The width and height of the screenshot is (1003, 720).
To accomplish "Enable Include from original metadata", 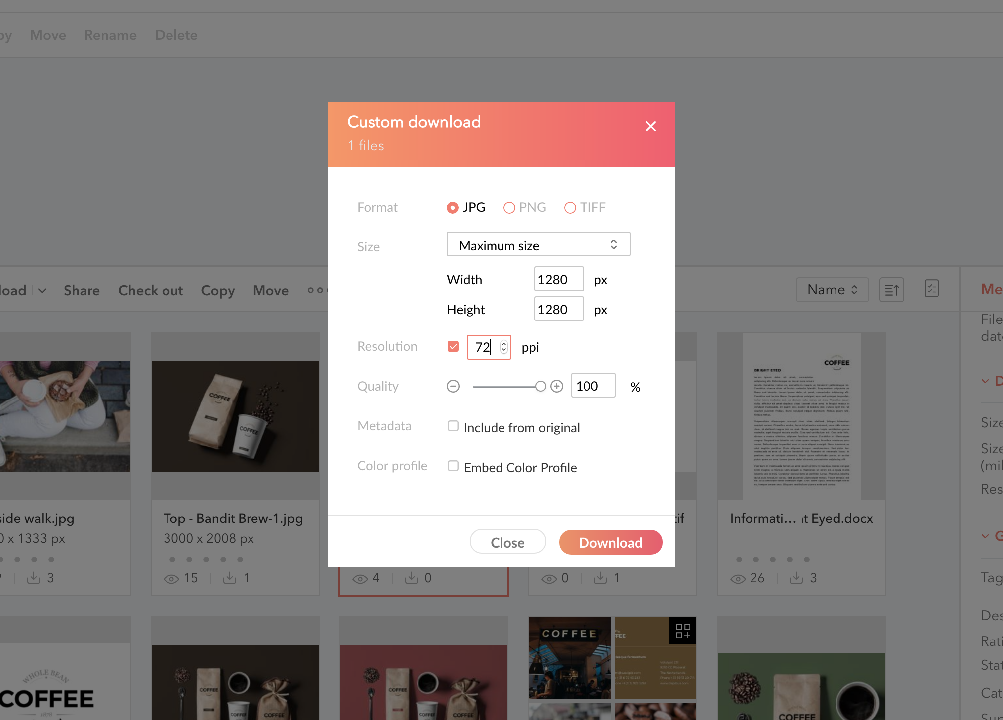I will pyautogui.click(x=453, y=426).
